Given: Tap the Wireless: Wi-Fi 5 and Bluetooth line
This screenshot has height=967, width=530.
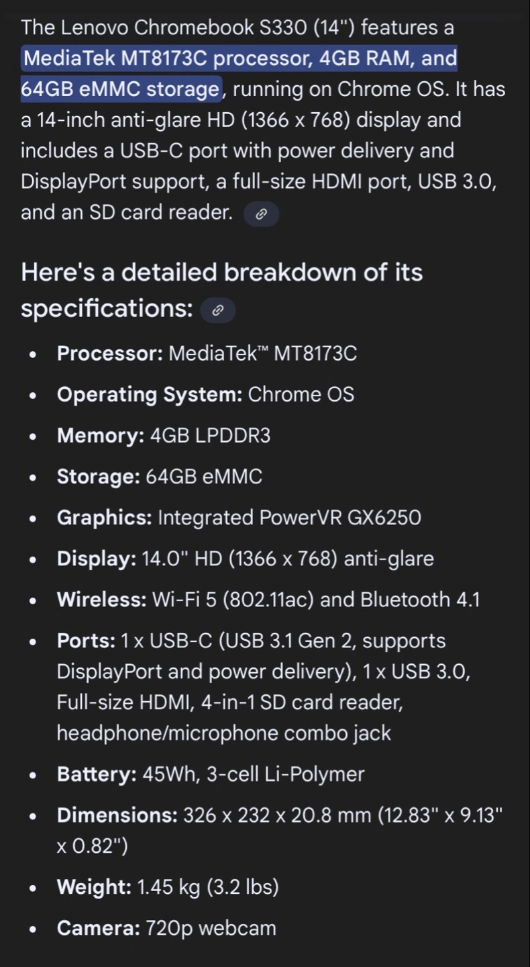Looking at the screenshot, I should click(268, 600).
